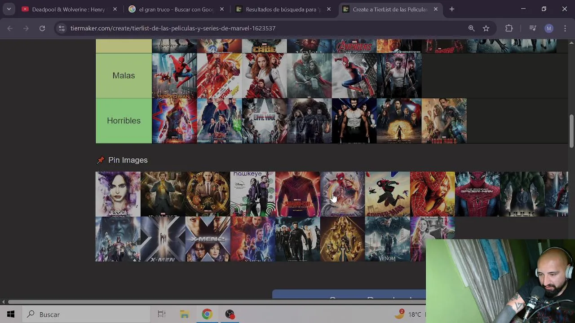Viewport: 575px width, 323px height.
Task: Select the Iron Man 3 poster in Horribles
Action: click(x=444, y=121)
